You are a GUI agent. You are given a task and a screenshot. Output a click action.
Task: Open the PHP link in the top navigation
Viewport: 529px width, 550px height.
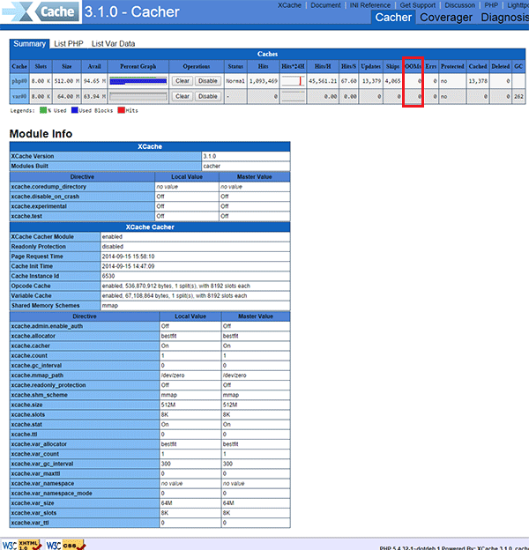coord(491,5)
